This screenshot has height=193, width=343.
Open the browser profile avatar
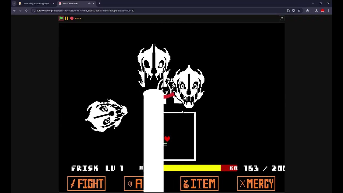coord(323,10)
